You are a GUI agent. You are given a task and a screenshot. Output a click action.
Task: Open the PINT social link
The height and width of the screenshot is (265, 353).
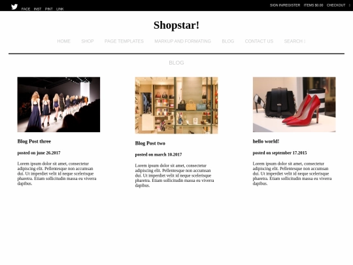[x=48, y=9]
